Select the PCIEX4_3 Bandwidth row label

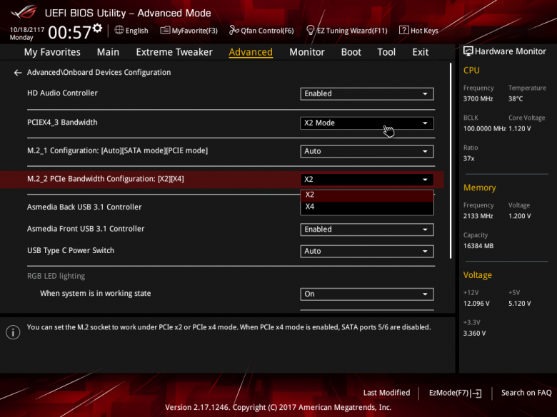62,123
